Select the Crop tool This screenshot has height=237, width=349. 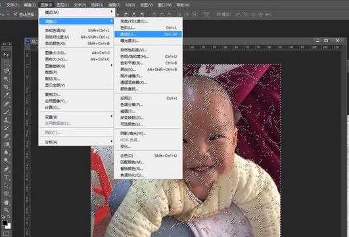coord(6,87)
